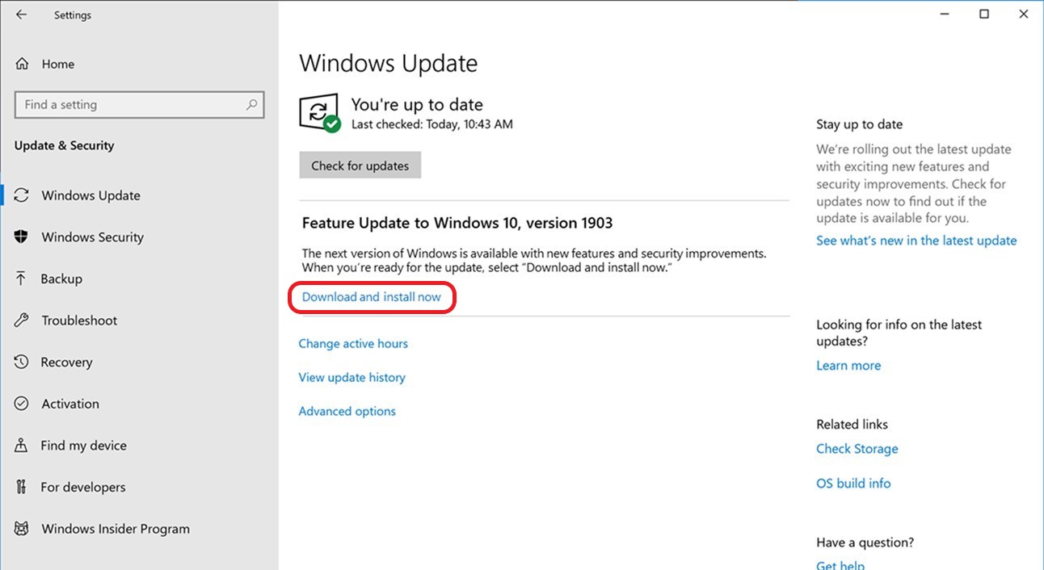Image resolution: width=1044 pixels, height=570 pixels.
Task: Click See what's new in the latest update
Action: [916, 241]
